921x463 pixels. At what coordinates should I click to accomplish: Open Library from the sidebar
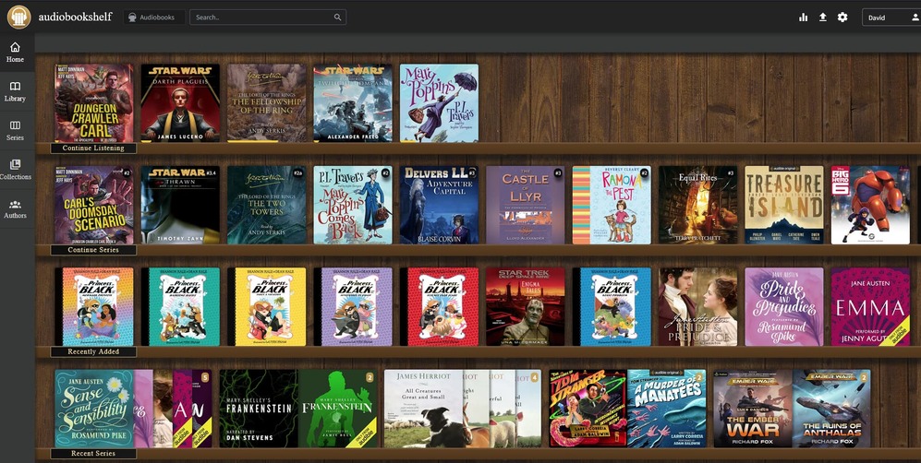[16, 91]
